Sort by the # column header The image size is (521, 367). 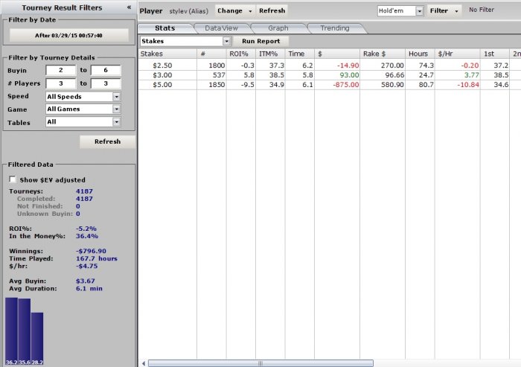[211, 54]
